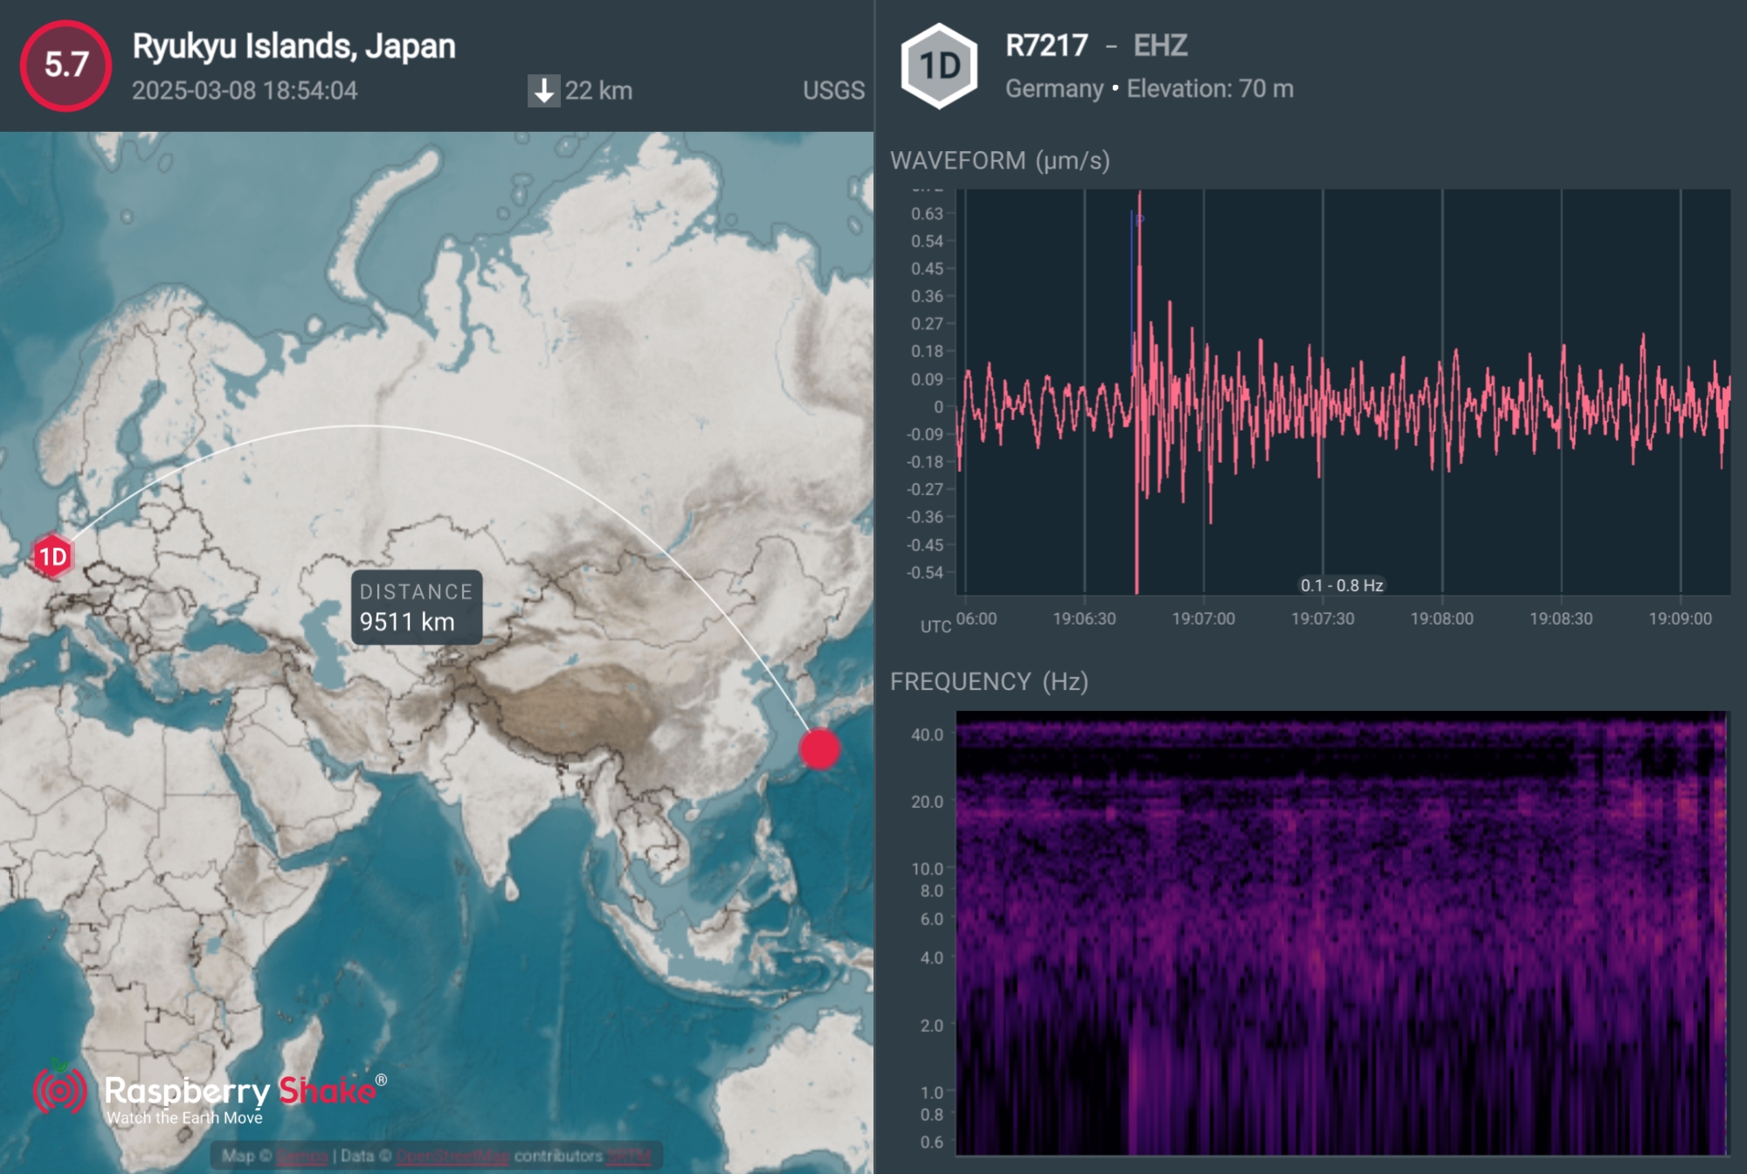
Task: Click the FREQUENCY (Hz) heading
Action: point(989,681)
